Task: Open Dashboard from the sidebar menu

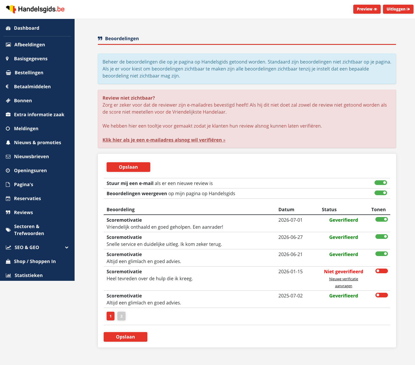Action: [x=37, y=28]
